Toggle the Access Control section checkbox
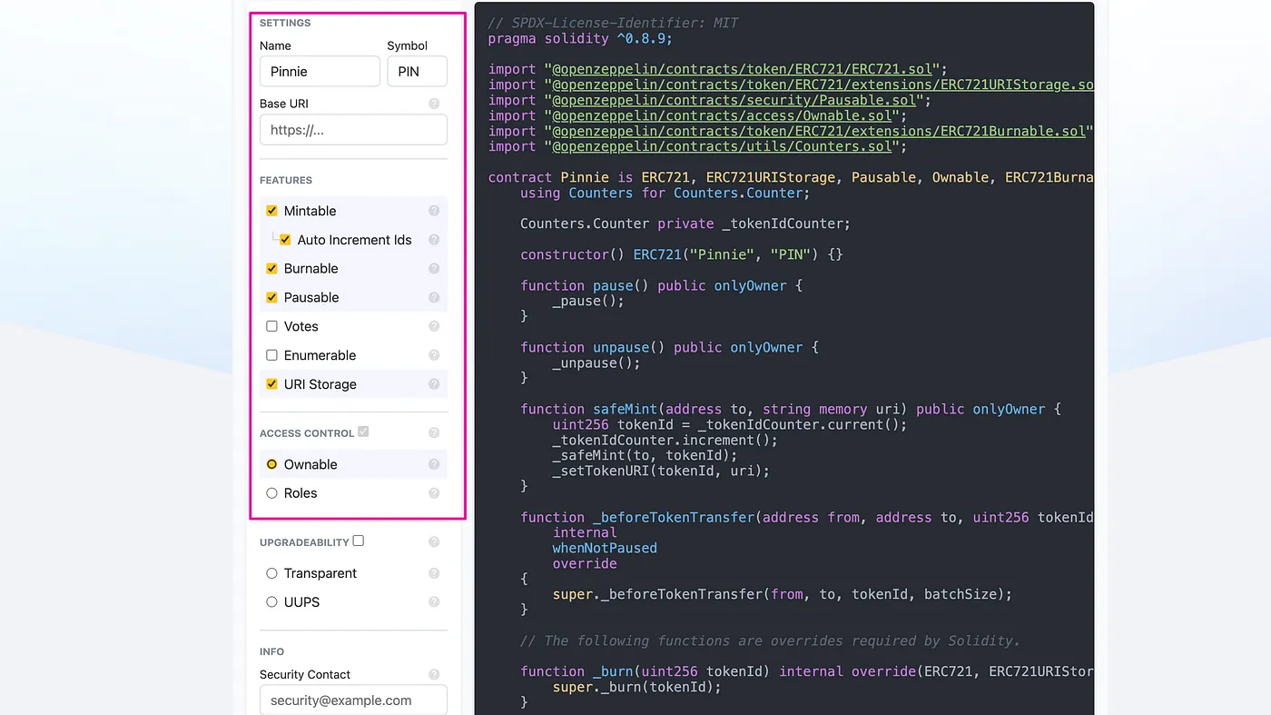Screen dimensions: 1271x715 (x=363, y=432)
